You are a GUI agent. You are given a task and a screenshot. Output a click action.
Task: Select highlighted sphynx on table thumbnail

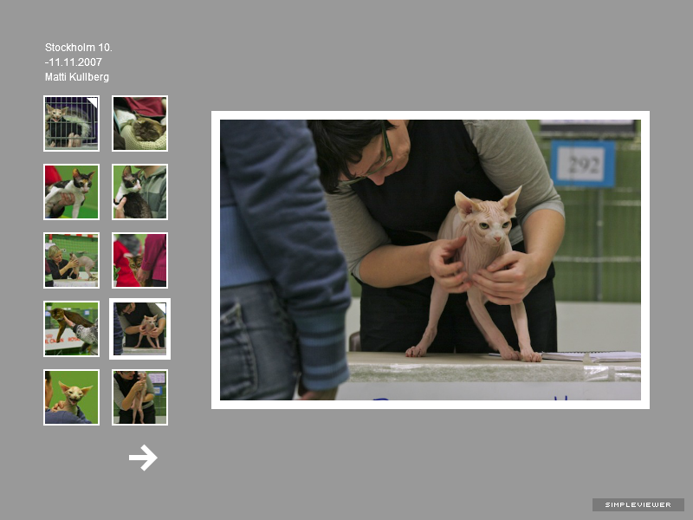point(139,329)
